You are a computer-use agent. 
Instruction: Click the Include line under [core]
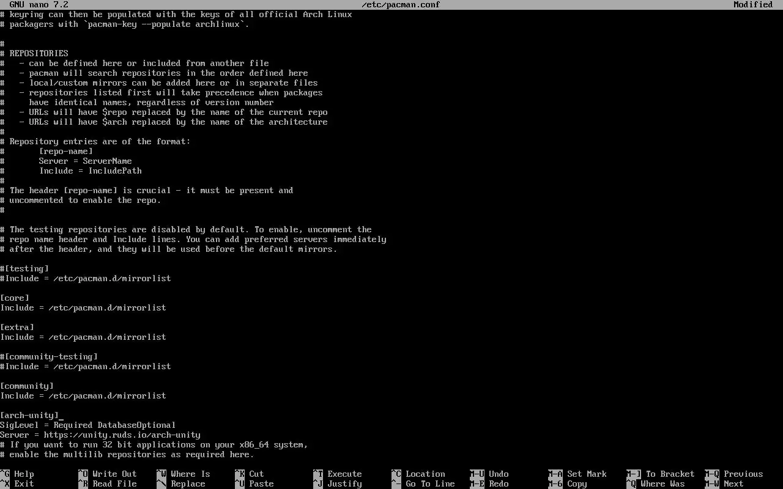[83, 307]
